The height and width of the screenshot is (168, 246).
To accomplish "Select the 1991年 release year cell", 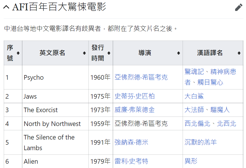I will click(x=101, y=142).
